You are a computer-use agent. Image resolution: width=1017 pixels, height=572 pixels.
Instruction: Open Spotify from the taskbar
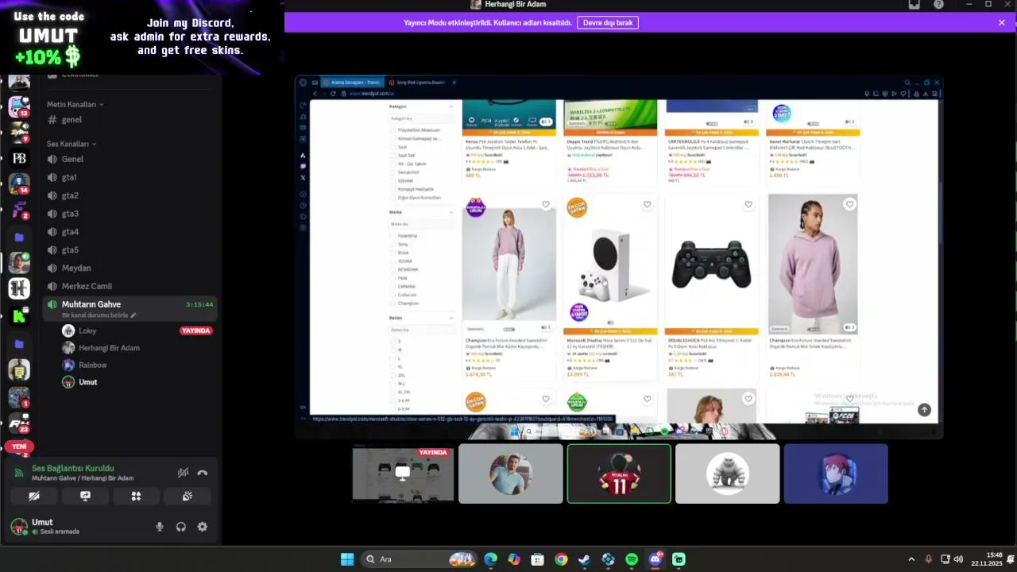[x=632, y=559]
